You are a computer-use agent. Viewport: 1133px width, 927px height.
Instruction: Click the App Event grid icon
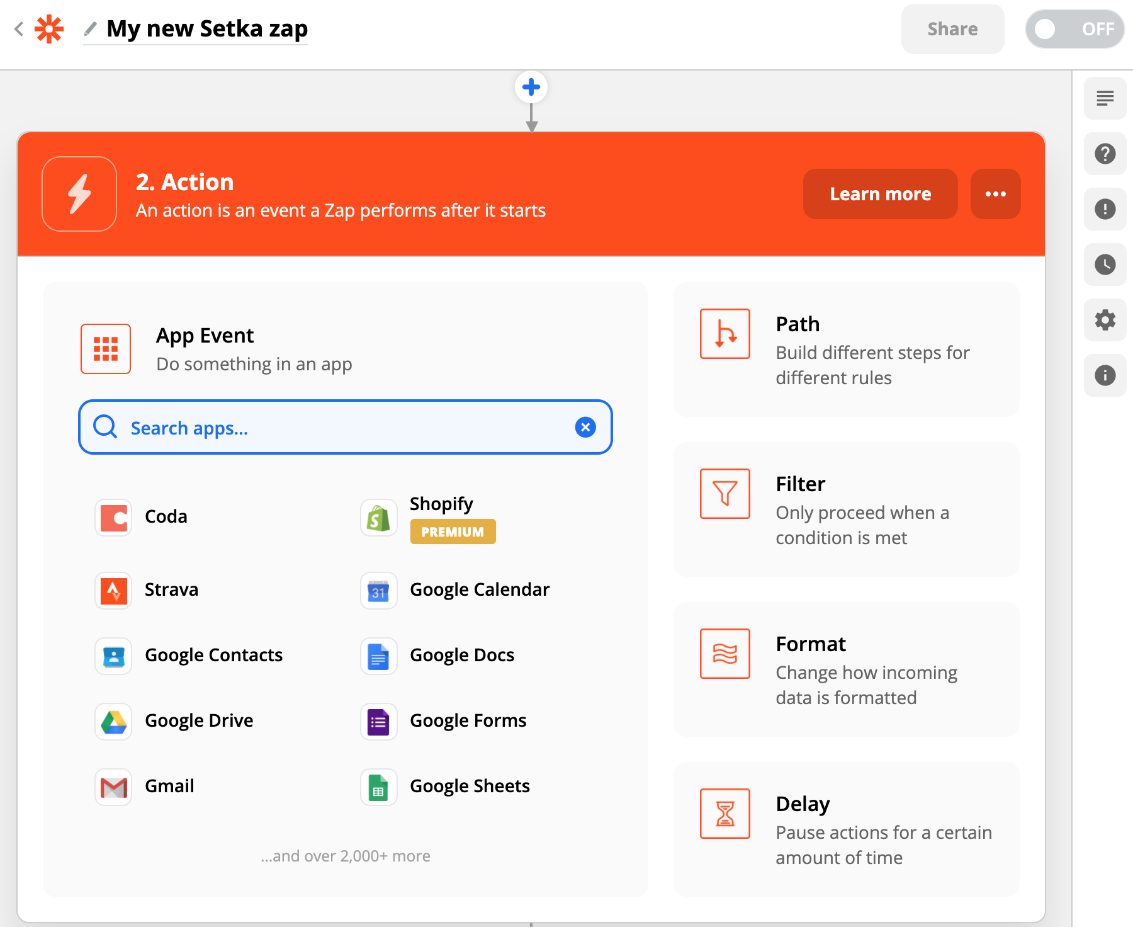tap(106, 349)
